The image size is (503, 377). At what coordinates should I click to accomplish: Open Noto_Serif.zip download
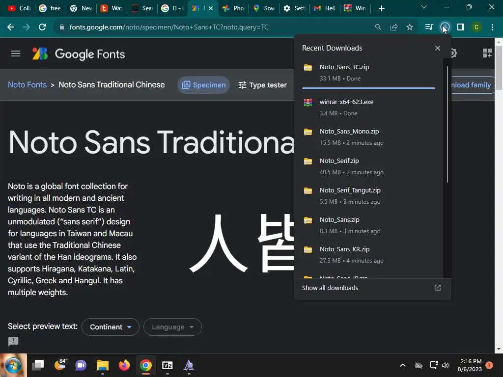point(368,166)
